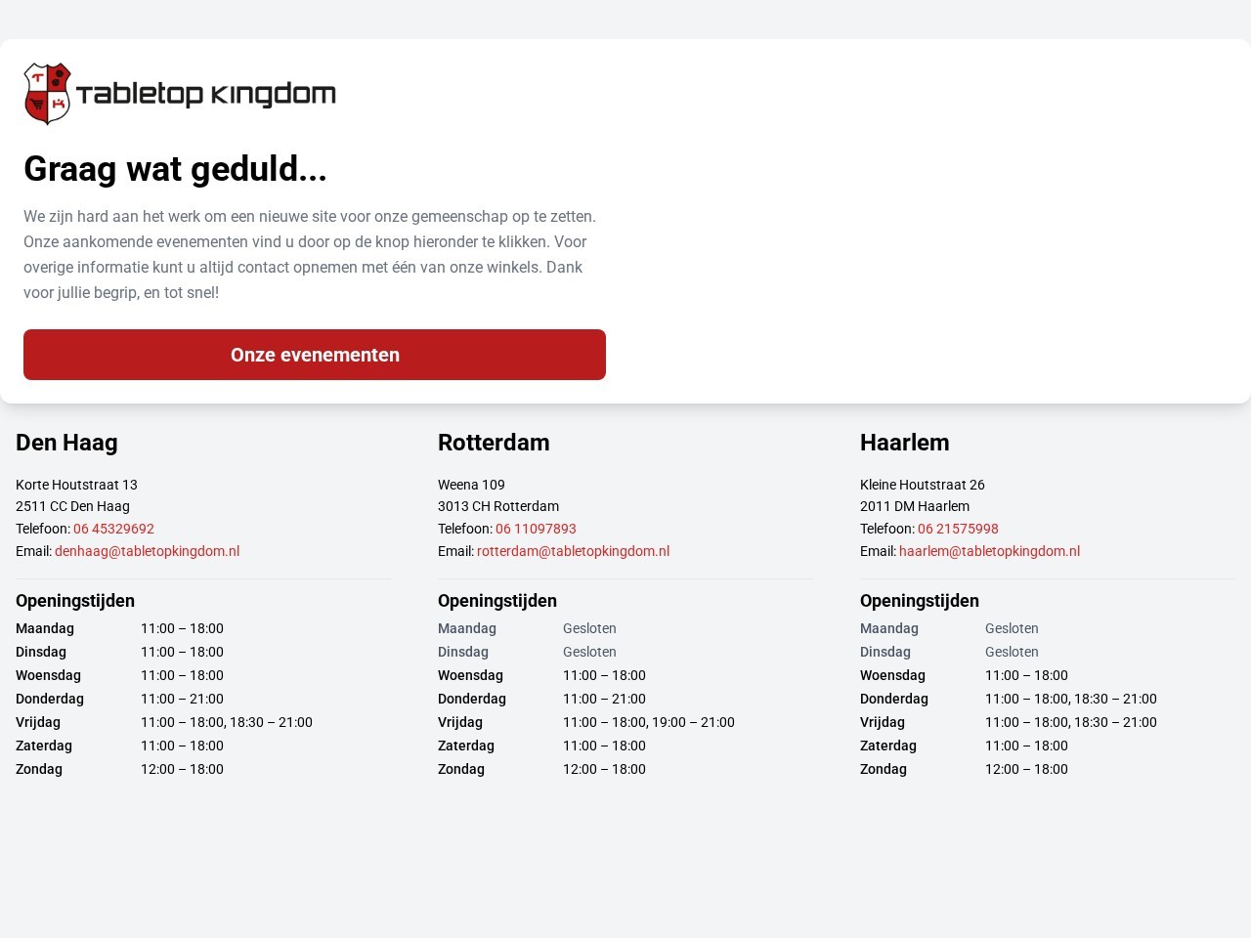Send email to haarlem@tabletopkingdom.nl
This screenshot has width=1251, height=938.
pyautogui.click(x=989, y=551)
